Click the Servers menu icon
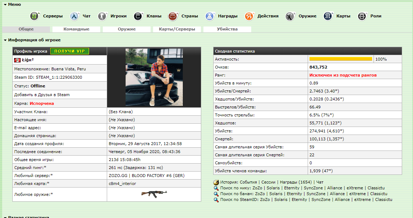 point(34,16)
